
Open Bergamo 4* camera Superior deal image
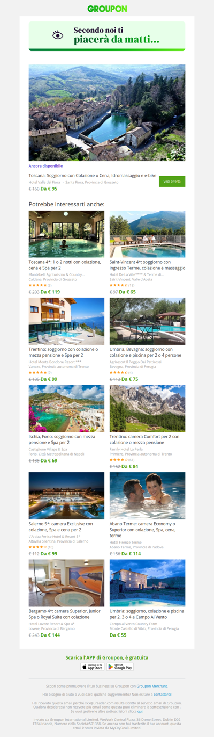click(x=66, y=583)
